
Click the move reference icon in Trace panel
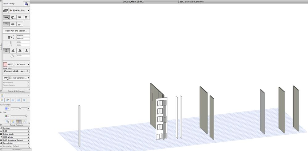7,100
